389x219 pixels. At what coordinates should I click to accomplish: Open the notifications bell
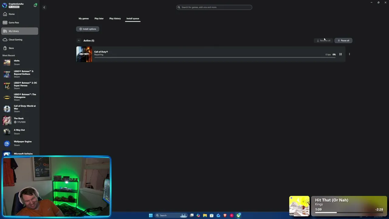[35, 5]
